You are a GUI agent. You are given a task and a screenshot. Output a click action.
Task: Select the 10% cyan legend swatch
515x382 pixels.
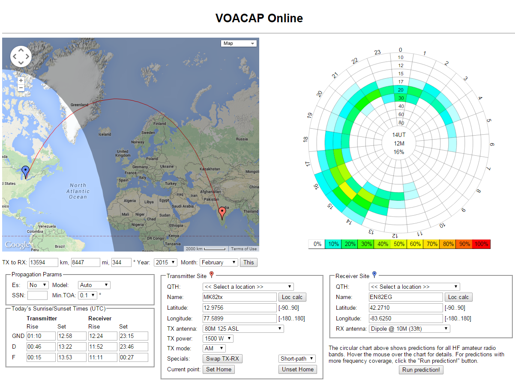333,244
